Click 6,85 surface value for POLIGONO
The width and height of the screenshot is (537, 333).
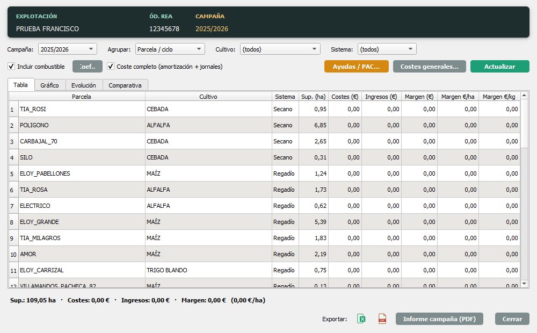(x=314, y=125)
